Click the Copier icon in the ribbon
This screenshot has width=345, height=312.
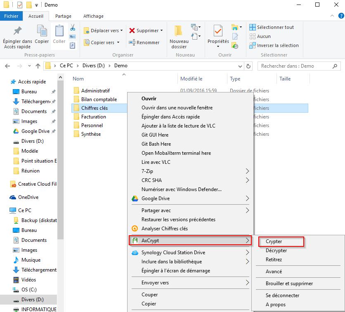click(42, 31)
